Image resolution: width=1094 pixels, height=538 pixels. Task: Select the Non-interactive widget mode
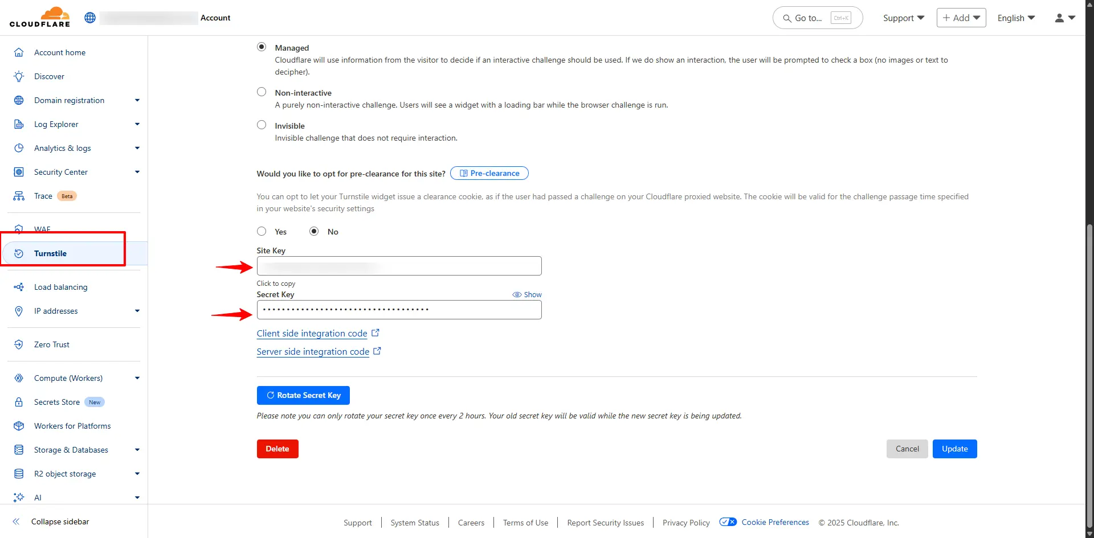tap(262, 92)
